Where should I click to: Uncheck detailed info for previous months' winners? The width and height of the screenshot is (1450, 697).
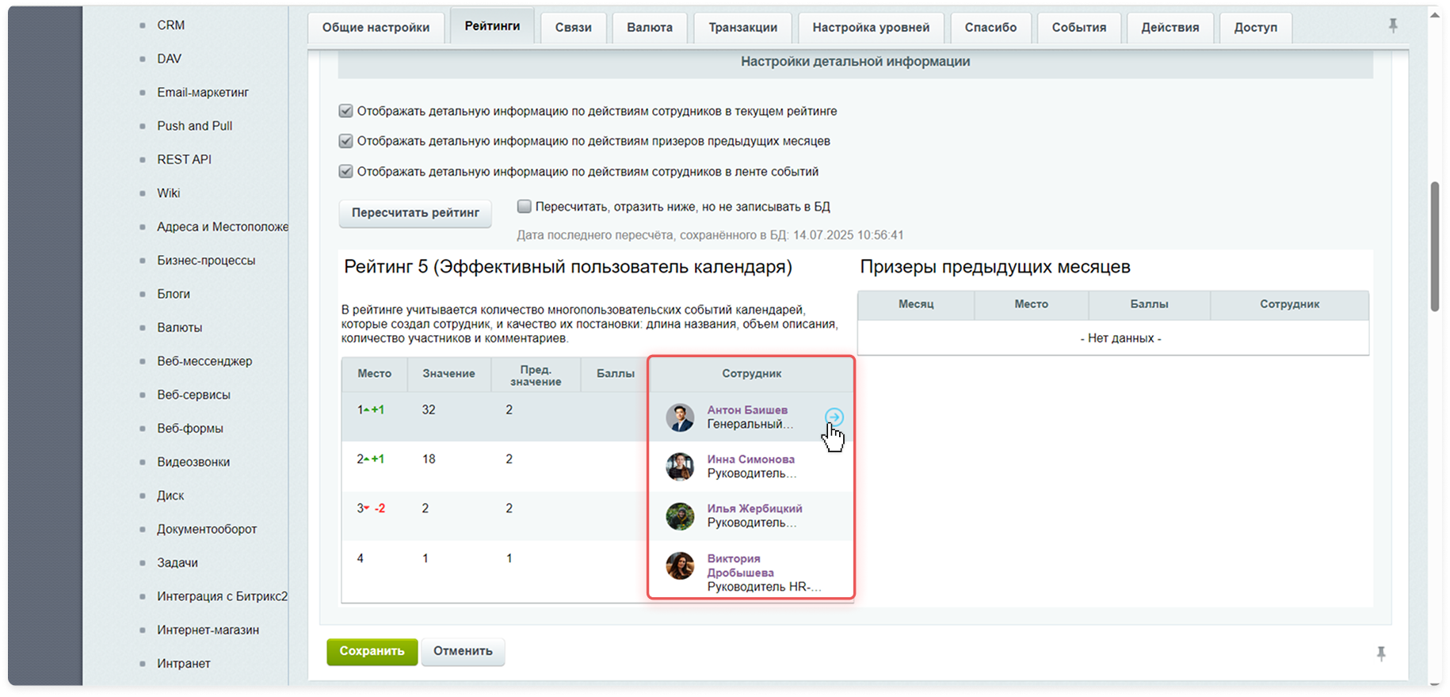point(346,141)
